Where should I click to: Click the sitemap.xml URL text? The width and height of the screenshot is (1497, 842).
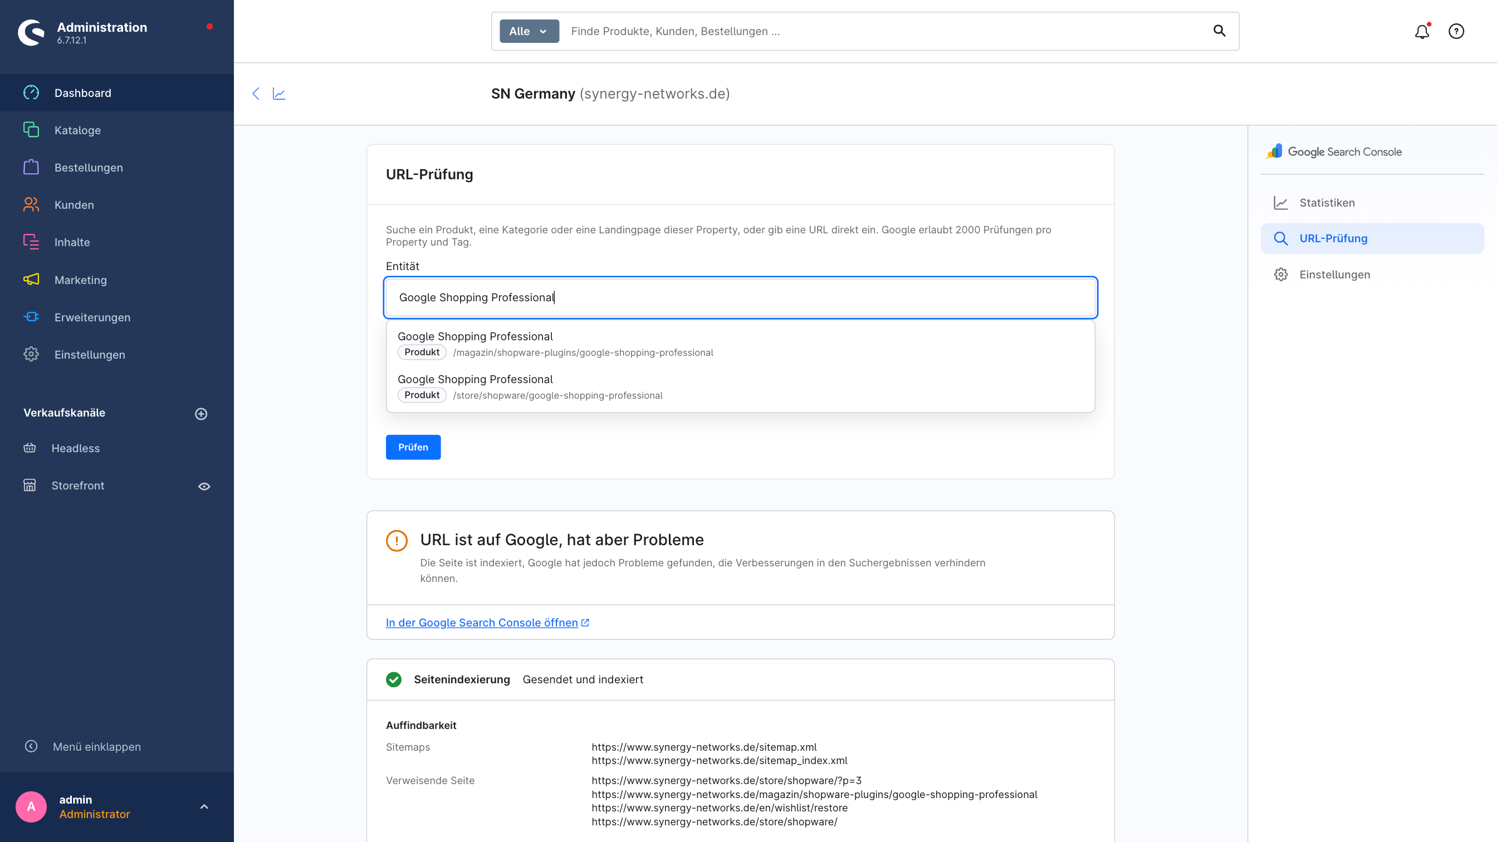pos(704,747)
